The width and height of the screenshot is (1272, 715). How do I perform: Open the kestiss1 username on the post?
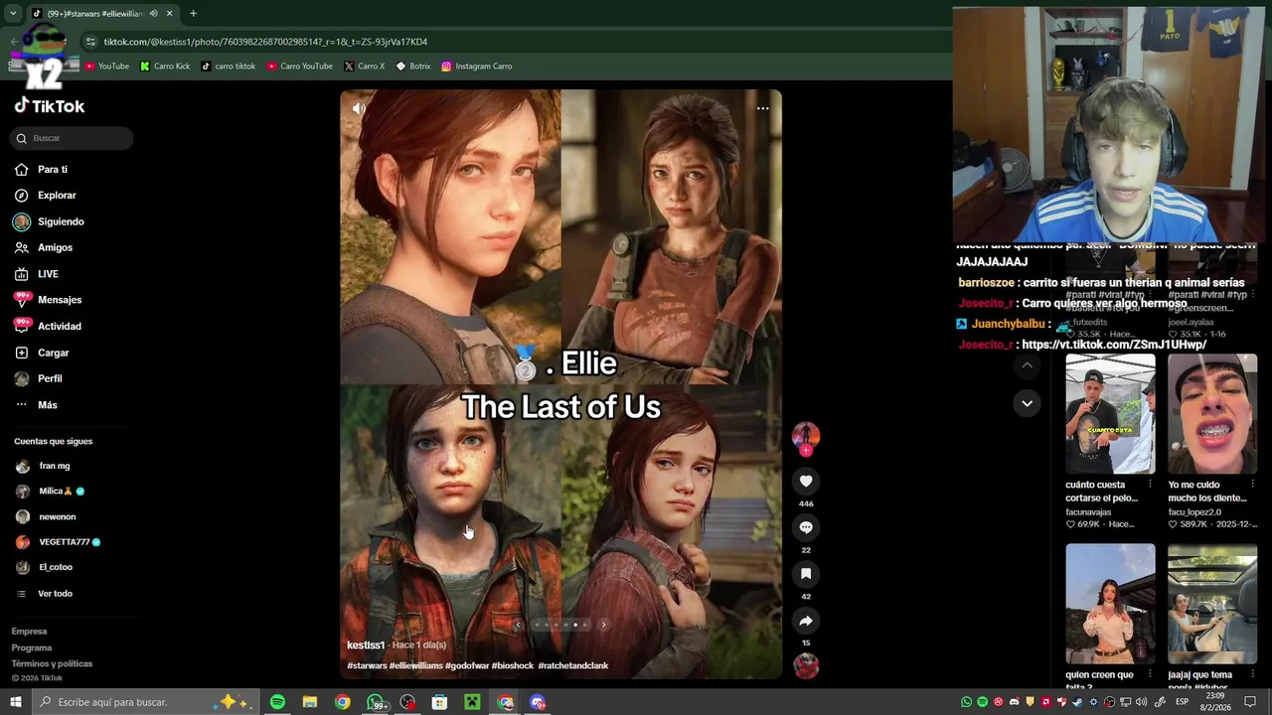tap(366, 645)
